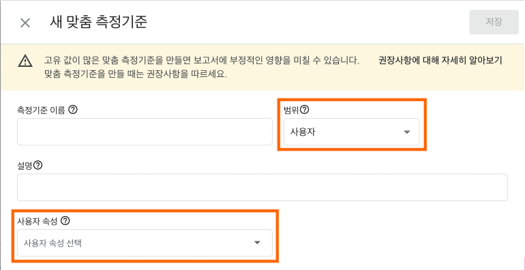Click the 새 맞춤 측정기준 title
The image size is (525, 270).
coord(98,22)
